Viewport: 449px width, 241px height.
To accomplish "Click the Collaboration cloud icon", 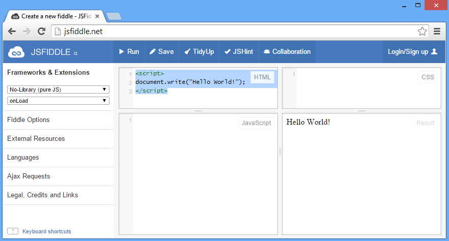I will tap(267, 51).
